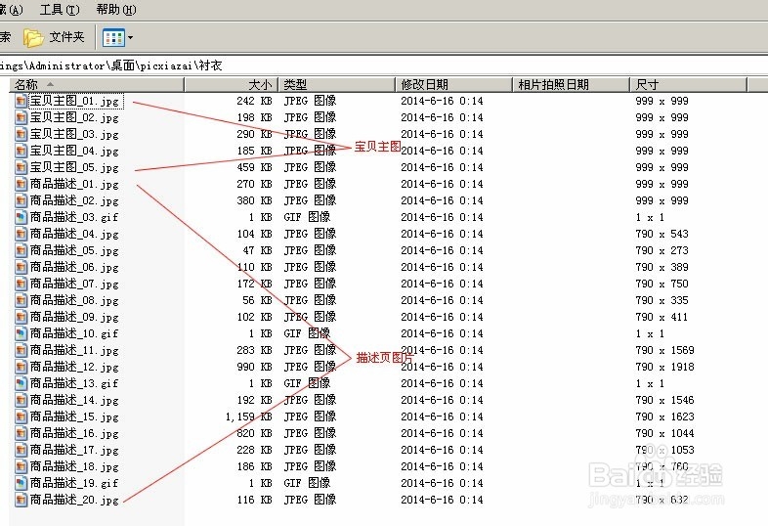This screenshot has height=526, width=768.
Task: Select the icon of 商品描述_02.jpg
Action: pos(21,201)
